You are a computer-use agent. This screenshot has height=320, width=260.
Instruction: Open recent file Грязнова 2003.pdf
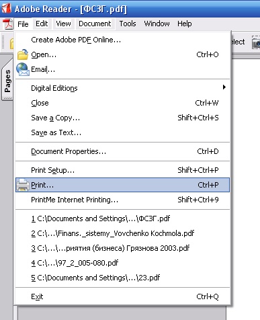[x=123, y=248]
